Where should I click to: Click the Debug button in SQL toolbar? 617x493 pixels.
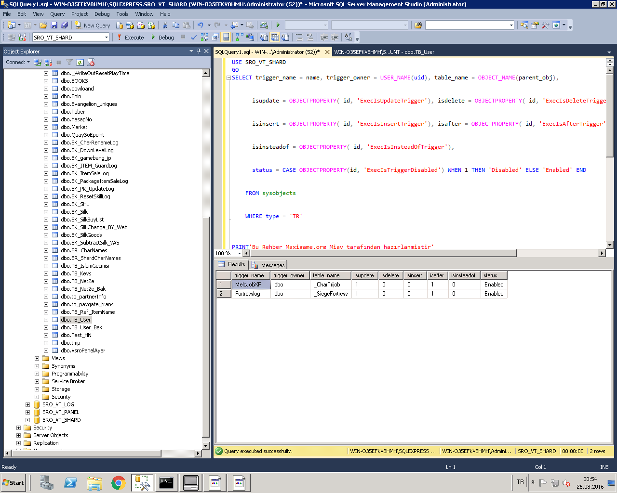coord(162,37)
